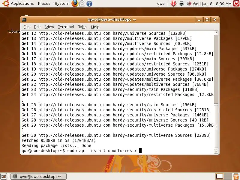Open the Tabs menu
The width and height of the screenshot is (240, 180).
pos(82,27)
